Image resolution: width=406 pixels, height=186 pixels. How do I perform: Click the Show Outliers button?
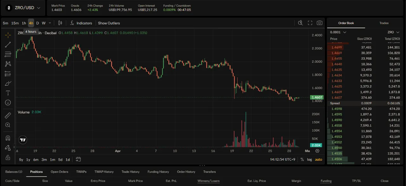[x=109, y=23]
